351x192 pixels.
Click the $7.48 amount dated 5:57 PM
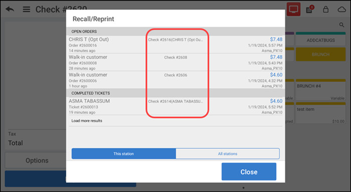(x=276, y=40)
